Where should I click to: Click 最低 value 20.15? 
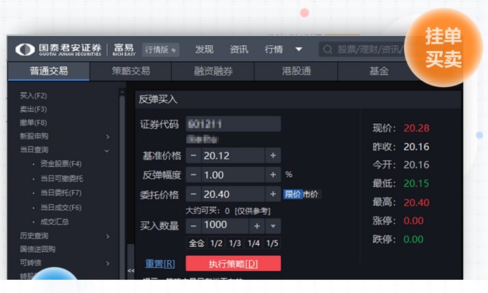click(417, 184)
